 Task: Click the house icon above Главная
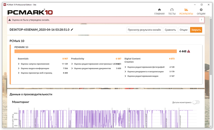pyautogui.click(x=159, y=10)
